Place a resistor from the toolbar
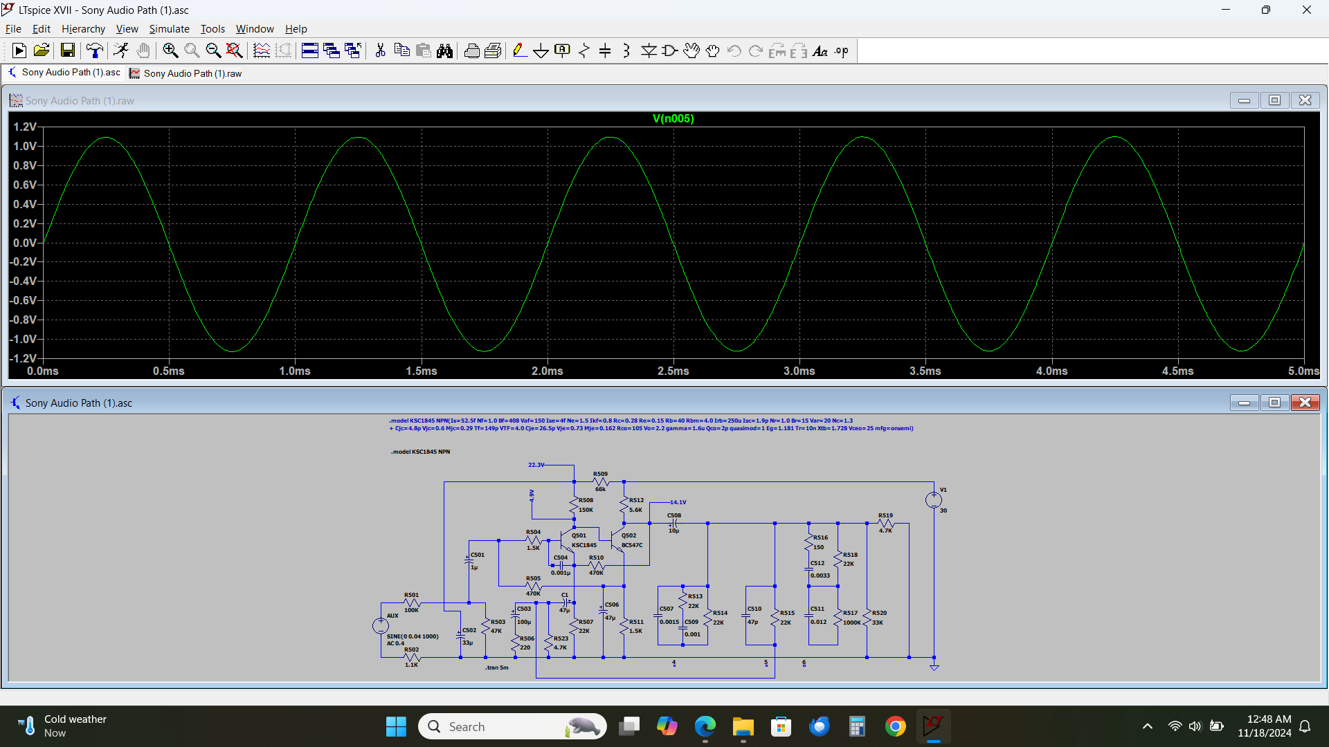Viewport: 1329px width, 747px height. 584,50
